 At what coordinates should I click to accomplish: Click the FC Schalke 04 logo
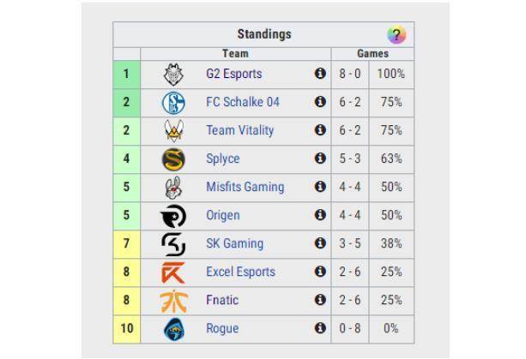click(x=173, y=103)
